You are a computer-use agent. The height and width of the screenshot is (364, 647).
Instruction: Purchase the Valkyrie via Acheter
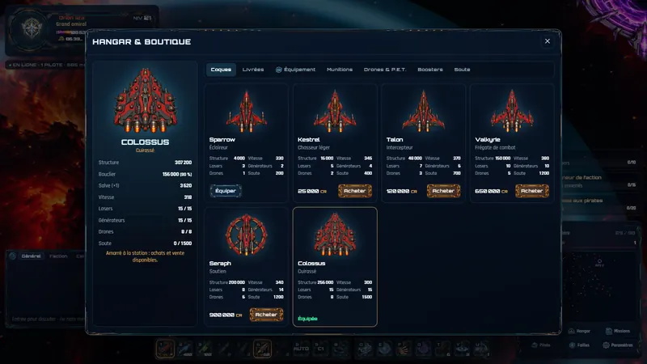coord(532,191)
